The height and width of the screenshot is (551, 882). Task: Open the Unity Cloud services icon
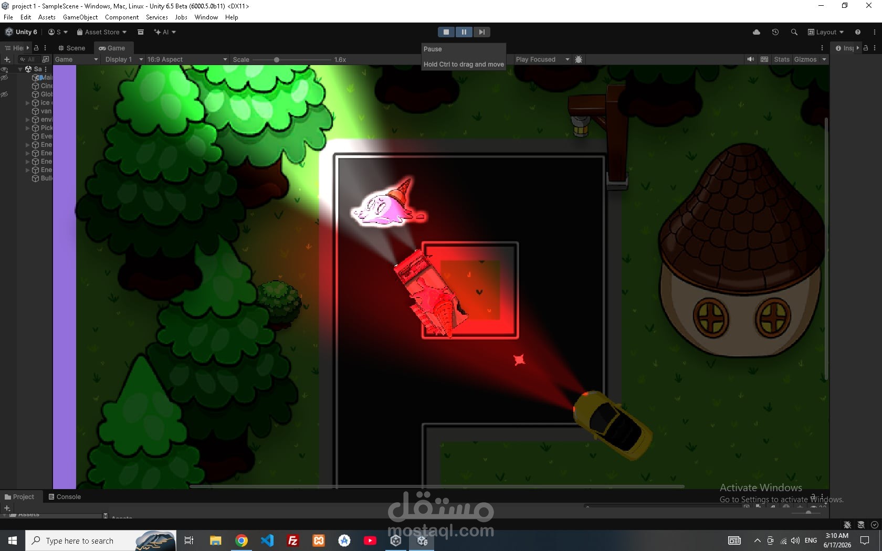pyautogui.click(x=757, y=32)
